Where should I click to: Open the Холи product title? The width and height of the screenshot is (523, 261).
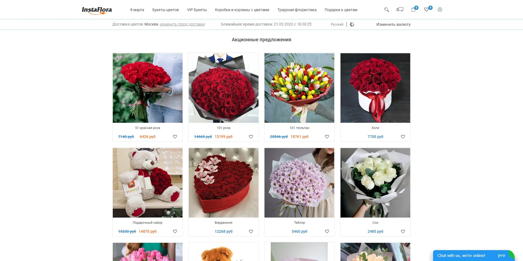[375, 128]
